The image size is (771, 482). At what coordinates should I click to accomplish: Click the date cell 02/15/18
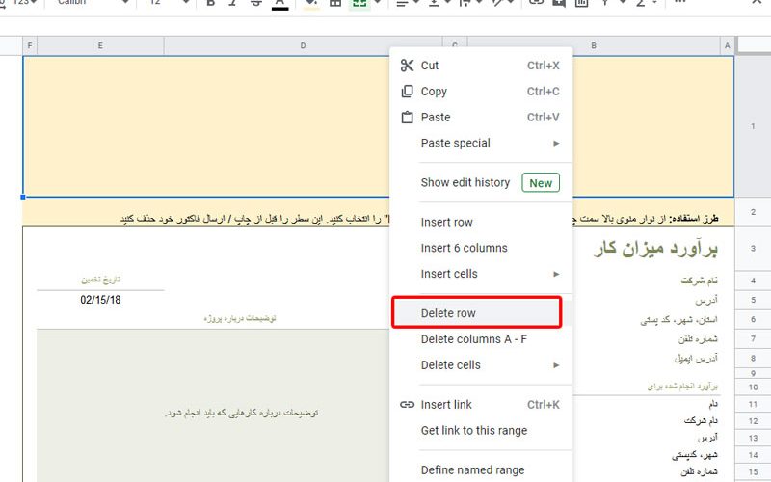coord(100,300)
